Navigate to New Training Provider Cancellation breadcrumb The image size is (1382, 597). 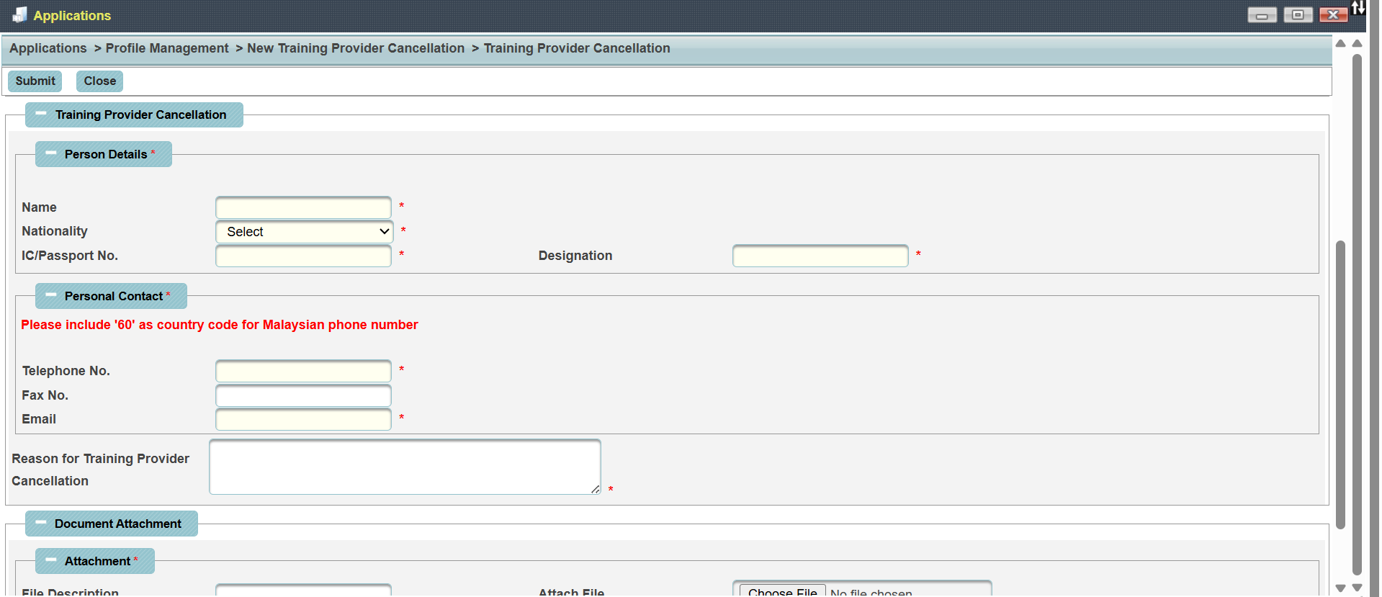pos(356,48)
